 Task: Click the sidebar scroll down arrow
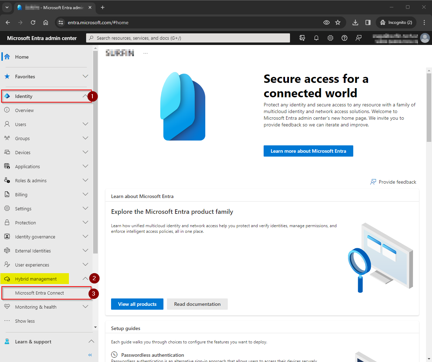[x=95, y=327]
